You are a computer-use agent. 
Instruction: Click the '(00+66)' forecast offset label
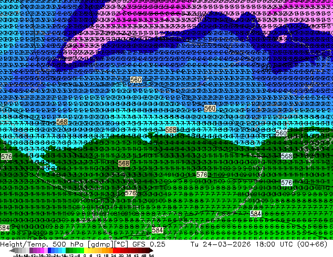[x=313, y=244]
